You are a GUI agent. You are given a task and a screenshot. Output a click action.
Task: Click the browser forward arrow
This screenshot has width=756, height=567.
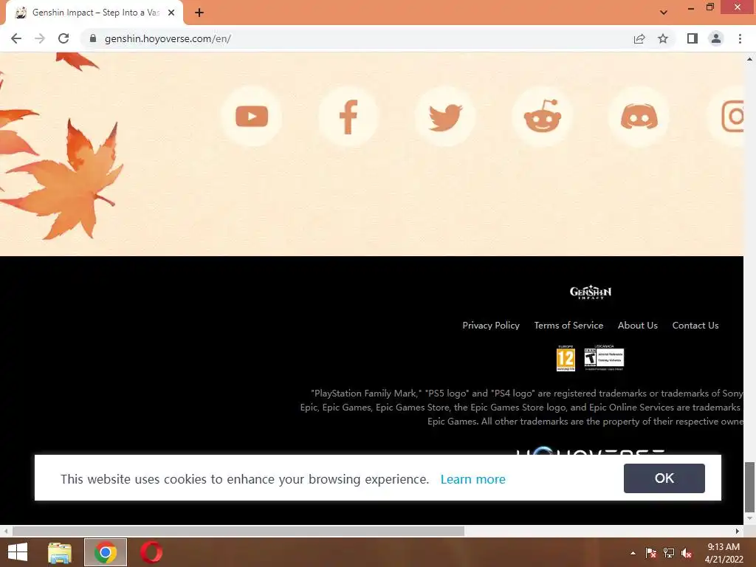[x=40, y=38]
